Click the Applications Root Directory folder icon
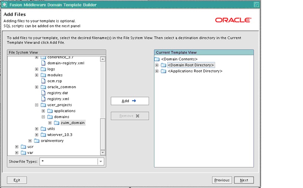Image resolution: width=303 pixels, height=188 pixels. tap(164, 71)
